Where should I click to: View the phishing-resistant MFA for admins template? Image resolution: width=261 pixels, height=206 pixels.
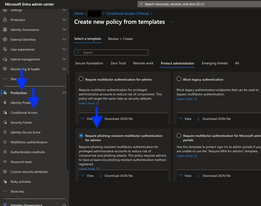(87, 176)
